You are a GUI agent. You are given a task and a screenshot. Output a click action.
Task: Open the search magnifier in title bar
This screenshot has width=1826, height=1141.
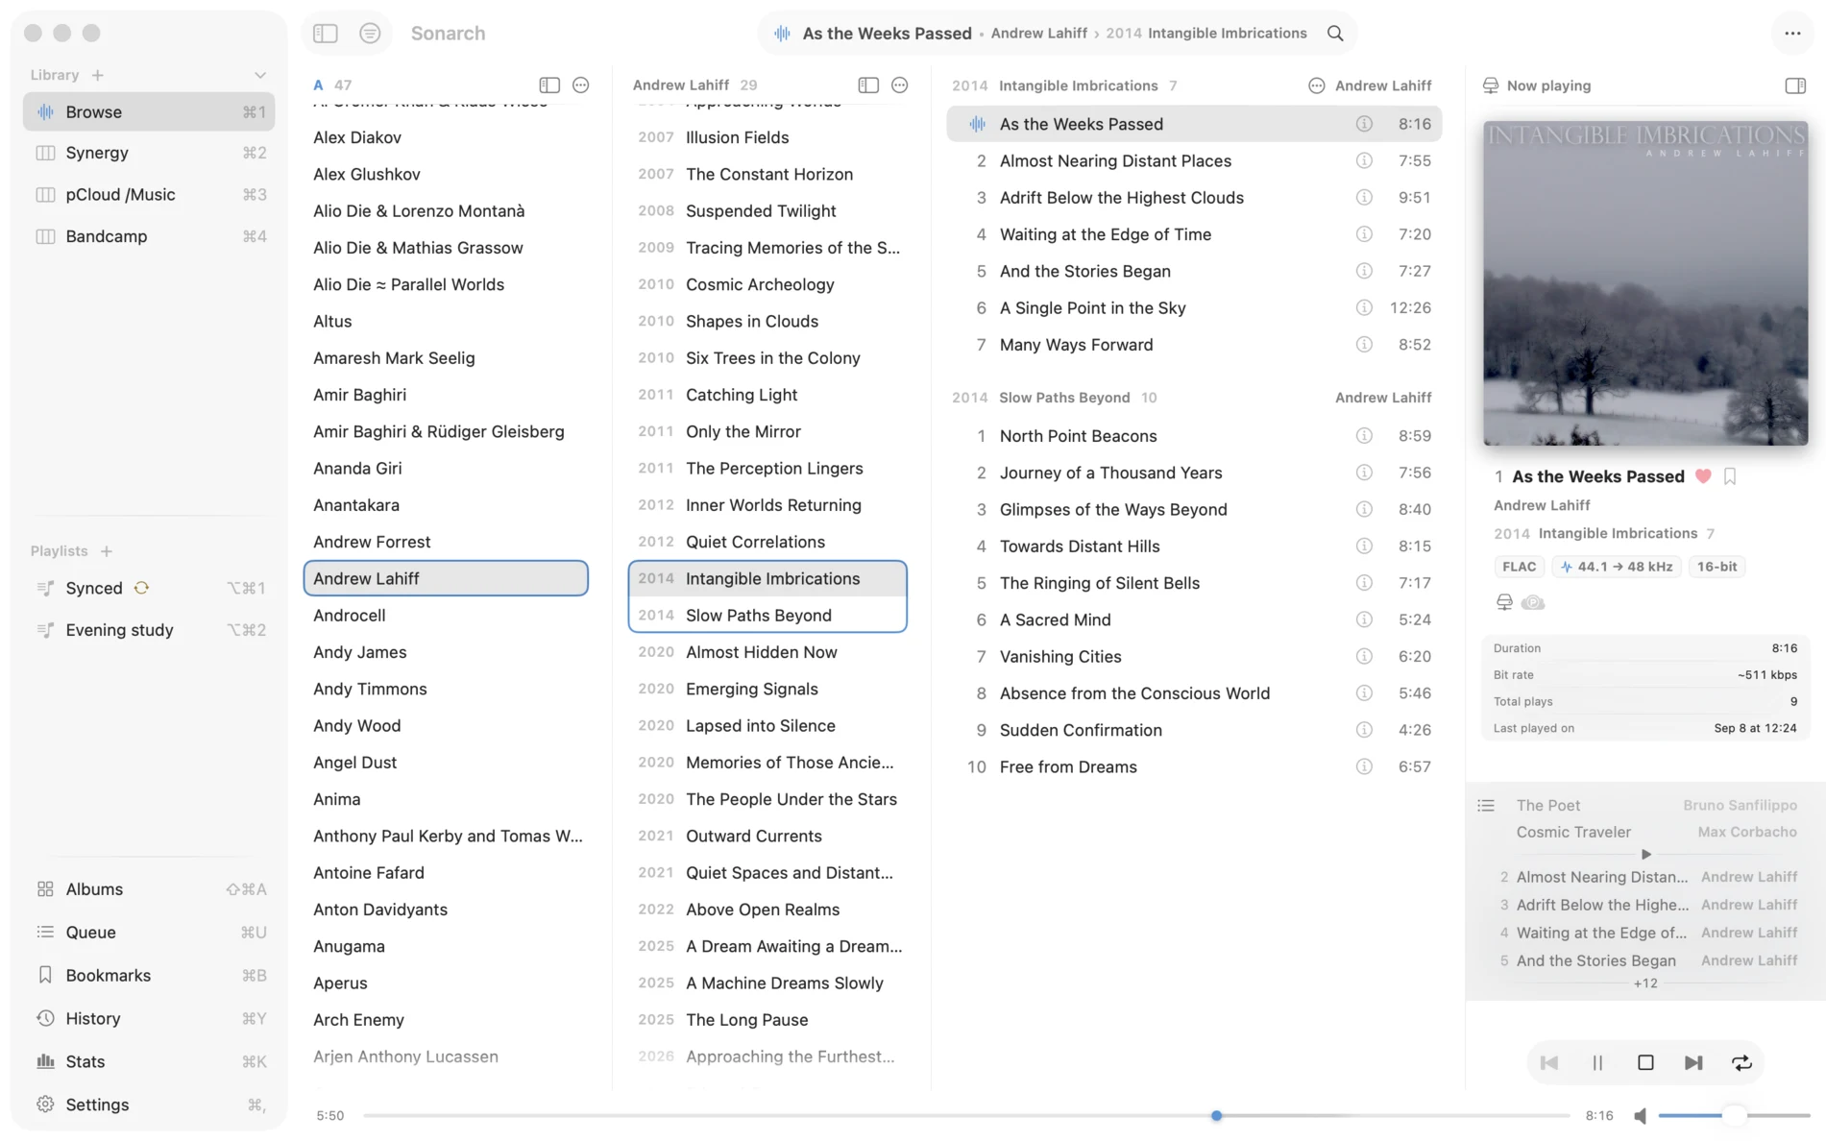click(x=1335, y=33)
